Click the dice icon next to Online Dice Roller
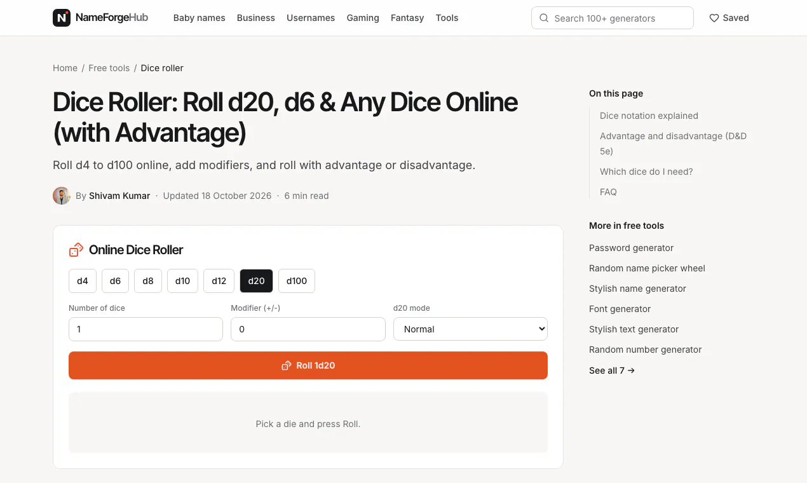Viewport: 807px width, 483px height. (x=76, y=250)
